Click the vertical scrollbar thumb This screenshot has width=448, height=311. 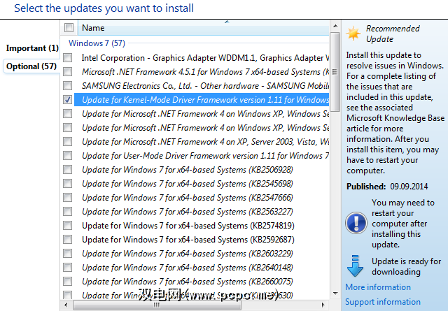click(x=335, y=71)
